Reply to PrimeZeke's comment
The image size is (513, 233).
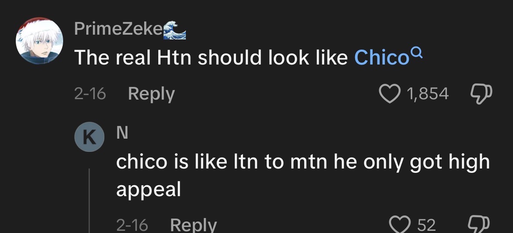[x=151, y=94]
